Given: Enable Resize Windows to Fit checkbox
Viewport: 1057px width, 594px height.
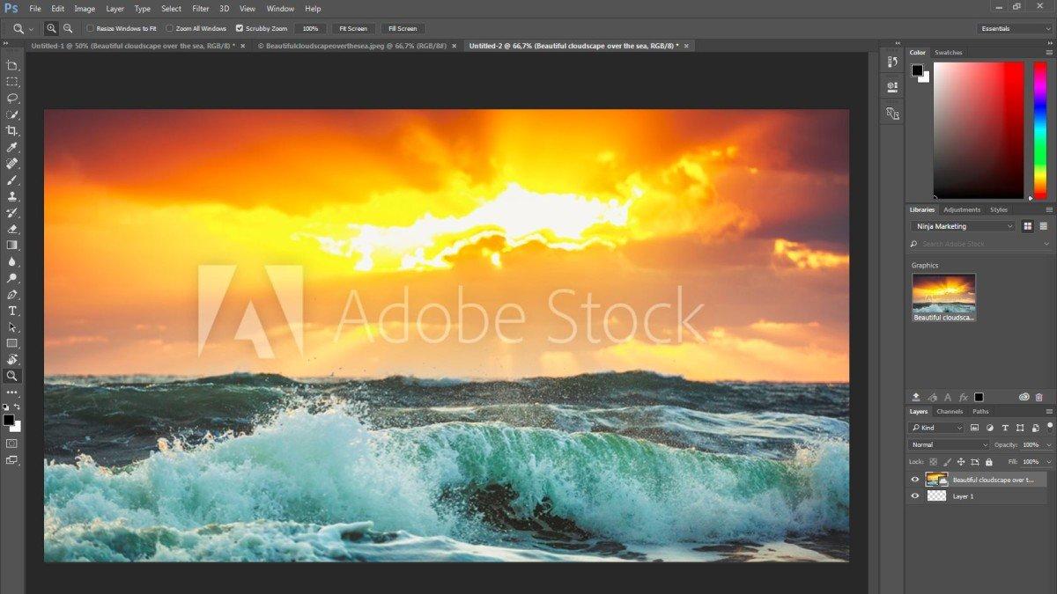Looking at the screenshot, I should point(90,29).
